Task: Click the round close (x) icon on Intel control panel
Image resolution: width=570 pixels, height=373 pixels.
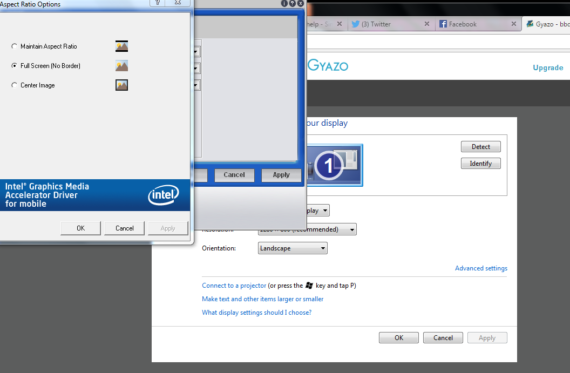Action: (x=300, y=3)
